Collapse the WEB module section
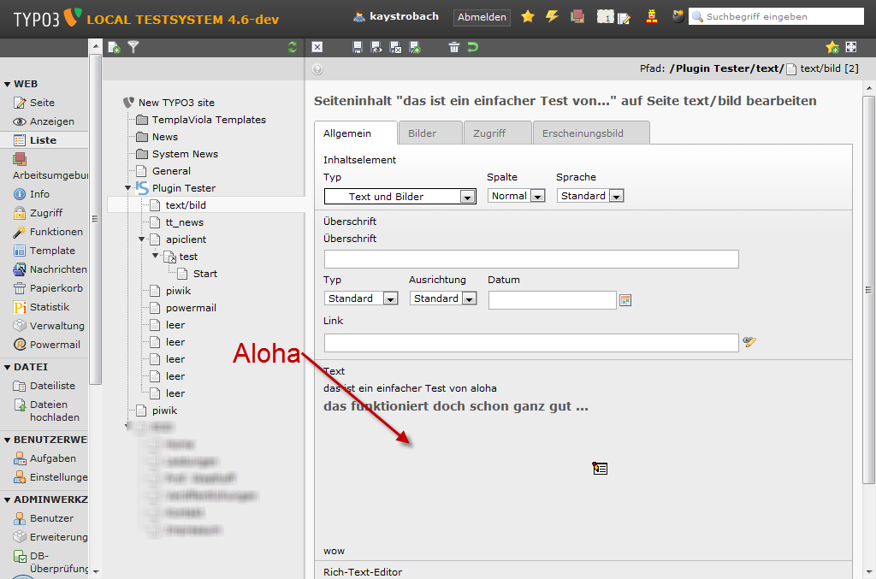Image resolution: width=876 pixels, height=579 pixels. [x=8, y=84]
